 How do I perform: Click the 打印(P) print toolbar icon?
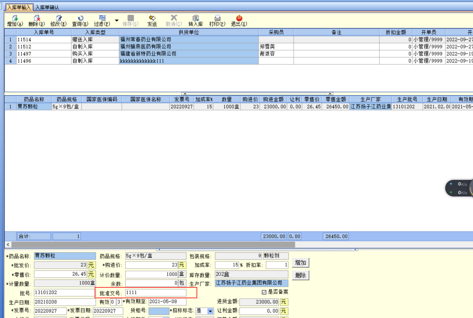pyautogui.click(x=217, y=21)
